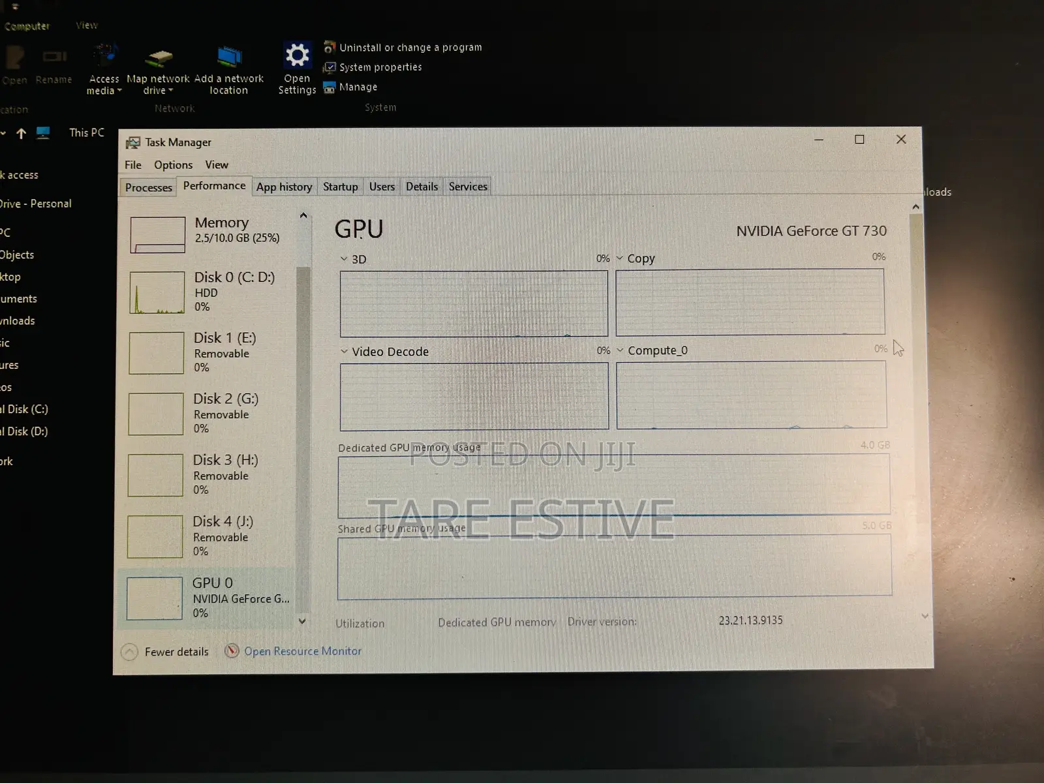Image resolution: width=1044 pixels, height=783 pixels.
Task: Open the Startup tab
Action: (x=341, y=187)
